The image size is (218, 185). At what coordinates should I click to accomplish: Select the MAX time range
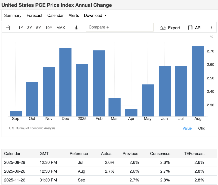[60, 28]
